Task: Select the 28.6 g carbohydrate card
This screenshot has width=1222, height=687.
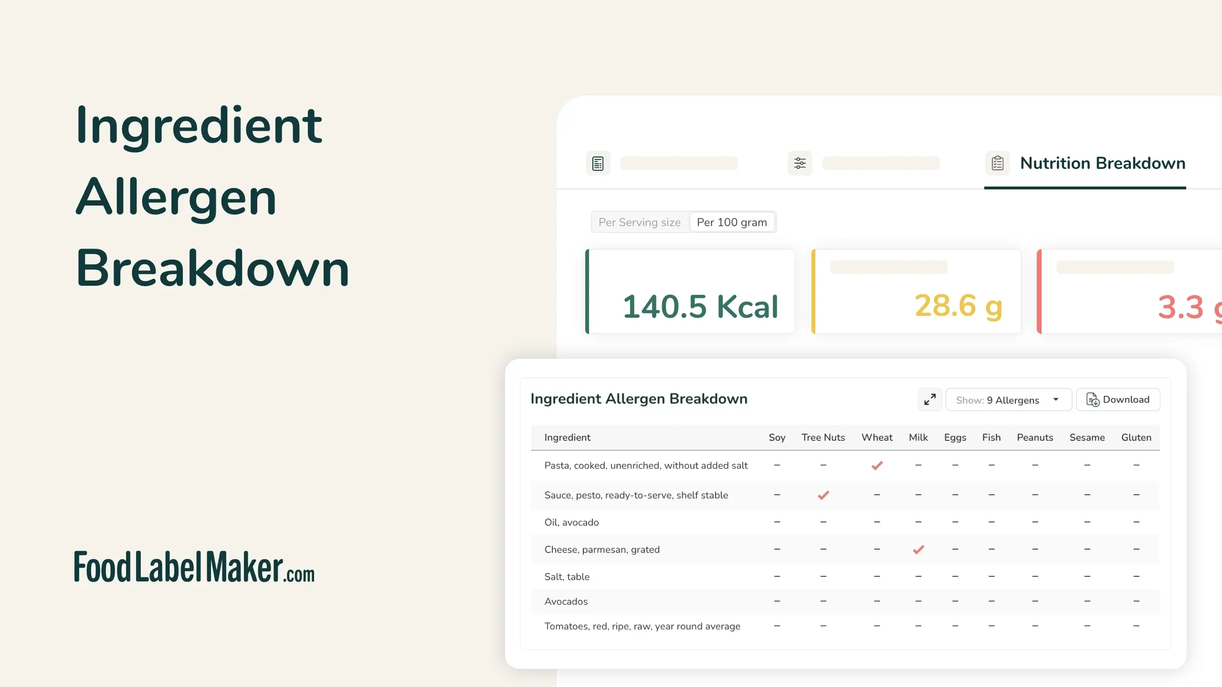Action: 916,291
